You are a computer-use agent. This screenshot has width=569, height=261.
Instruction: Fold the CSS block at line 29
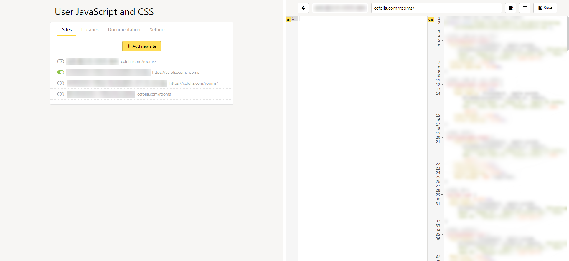(x=442, y=195)
